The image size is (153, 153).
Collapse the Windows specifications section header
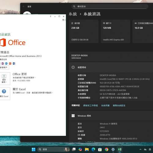click(111, 116)
